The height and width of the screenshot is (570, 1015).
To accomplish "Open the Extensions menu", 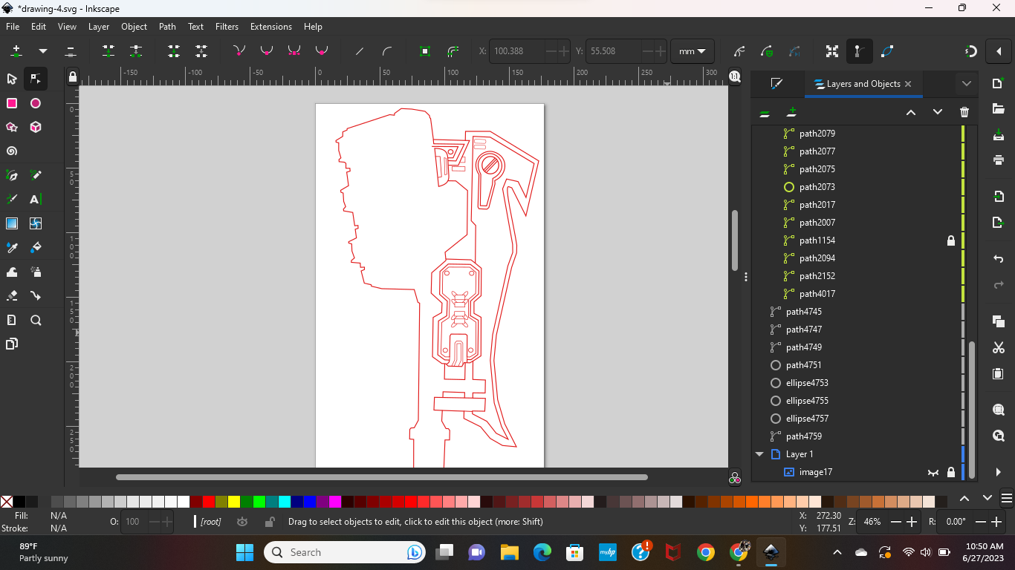I will [270, 27].
